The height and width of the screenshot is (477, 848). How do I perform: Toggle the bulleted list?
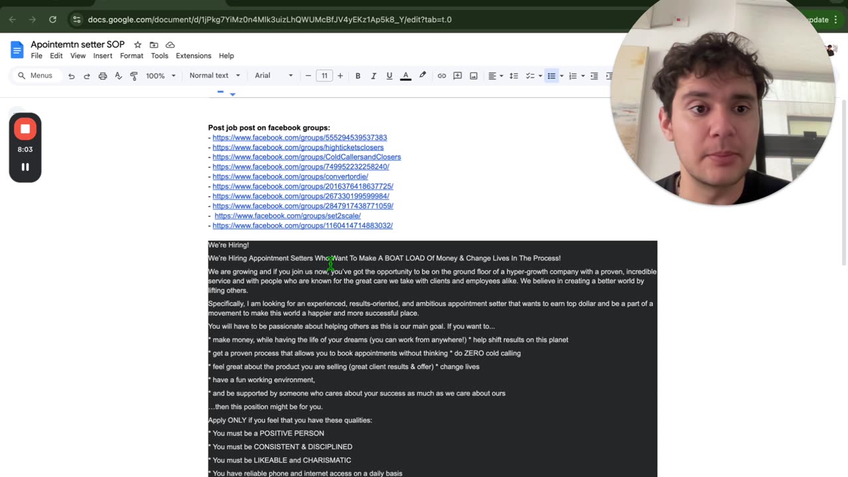(x=551, y=76)
